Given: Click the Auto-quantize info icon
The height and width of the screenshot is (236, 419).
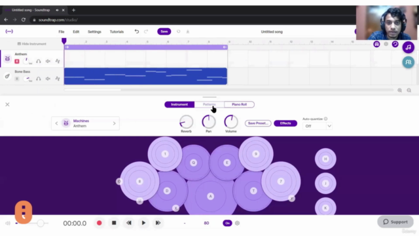Looking at the screenshot, I should pos(325,119).
